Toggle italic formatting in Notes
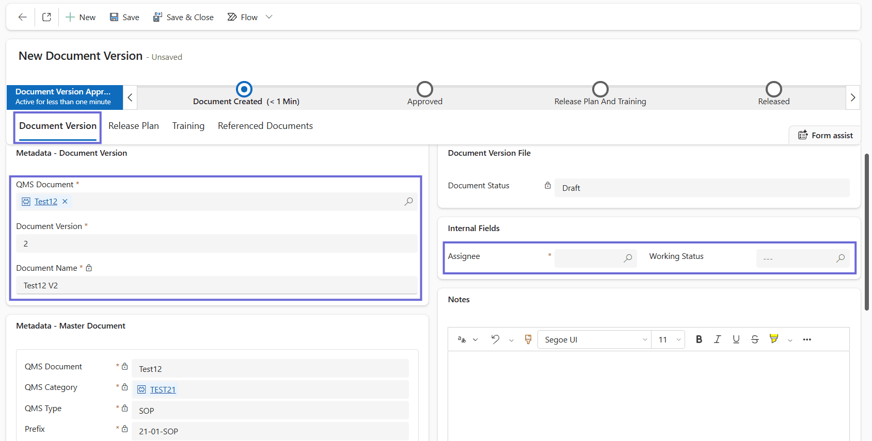 [x=718, y=339]
